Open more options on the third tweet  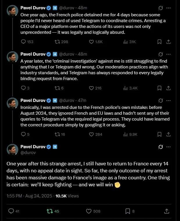coord(168,100)
